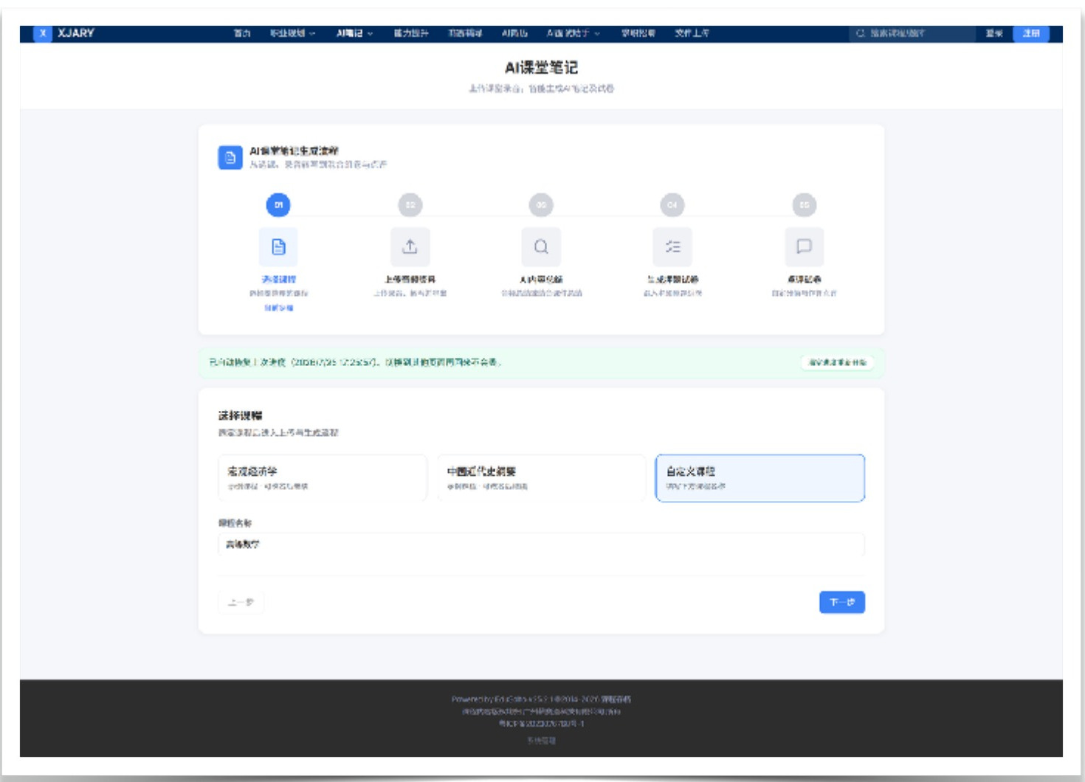Click the checklist icon for step 04
The height and width of the screenshot is (782, 1085).
click(x=672, y=247)
